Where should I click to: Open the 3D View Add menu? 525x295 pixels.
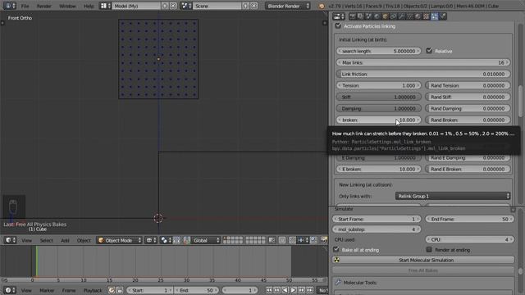65,240
